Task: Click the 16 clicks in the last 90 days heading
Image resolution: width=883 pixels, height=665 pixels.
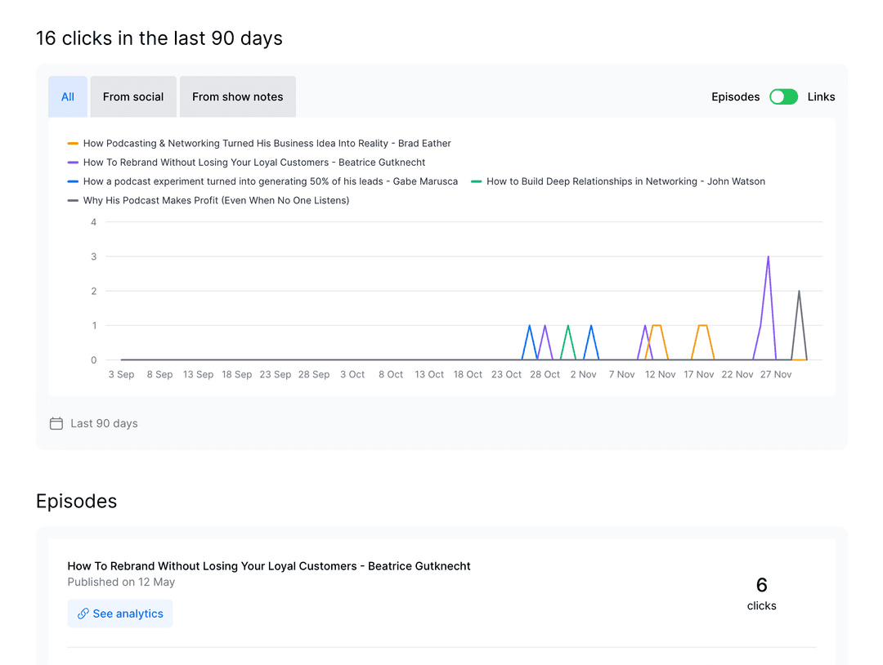Action: coord(159,38)
